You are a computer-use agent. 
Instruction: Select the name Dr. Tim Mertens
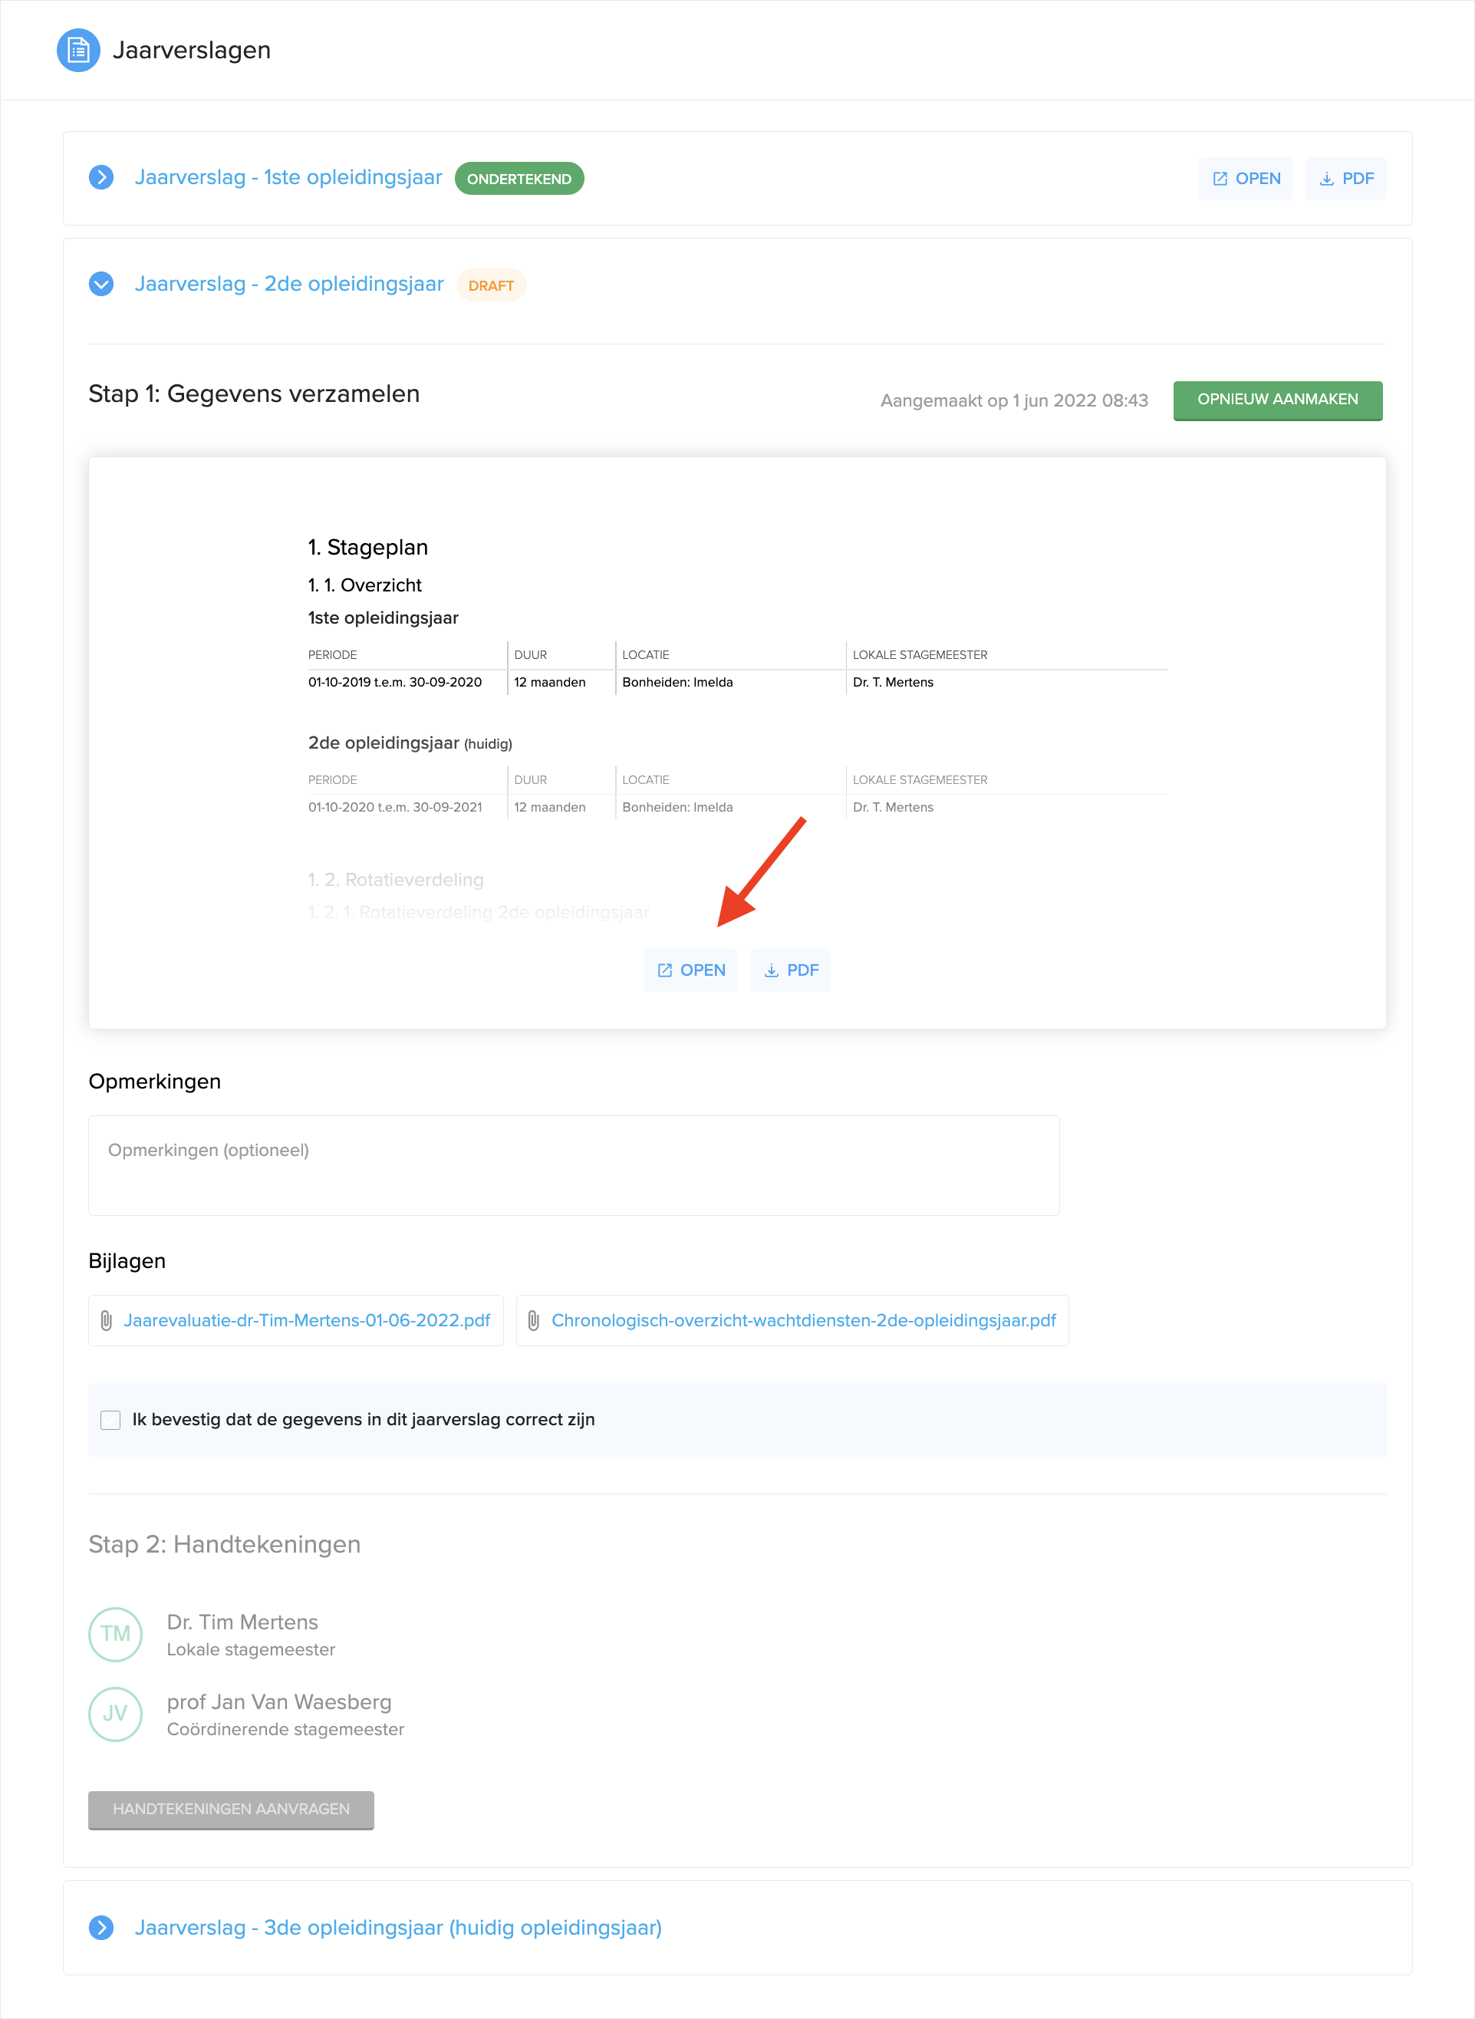point(242,1622)
